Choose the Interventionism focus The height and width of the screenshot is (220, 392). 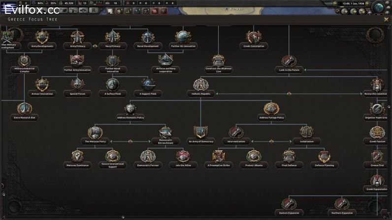[x=236, y=133]
